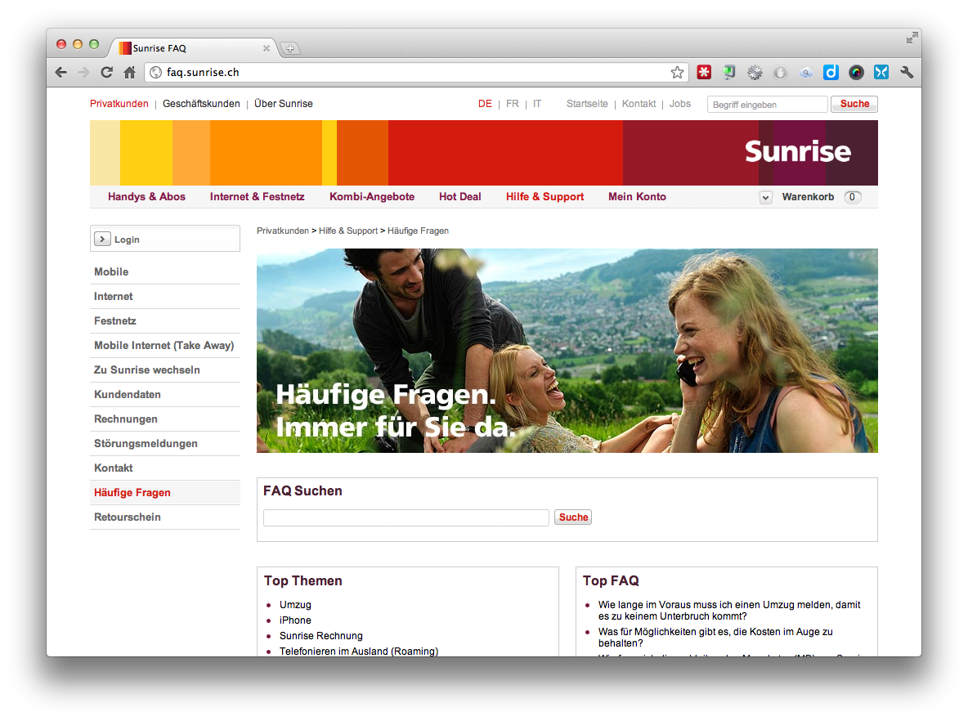This screenshot has width=968, height=721.
Task: Click the iPhone topic under Top Themen
Action: [x=295, y=620]
